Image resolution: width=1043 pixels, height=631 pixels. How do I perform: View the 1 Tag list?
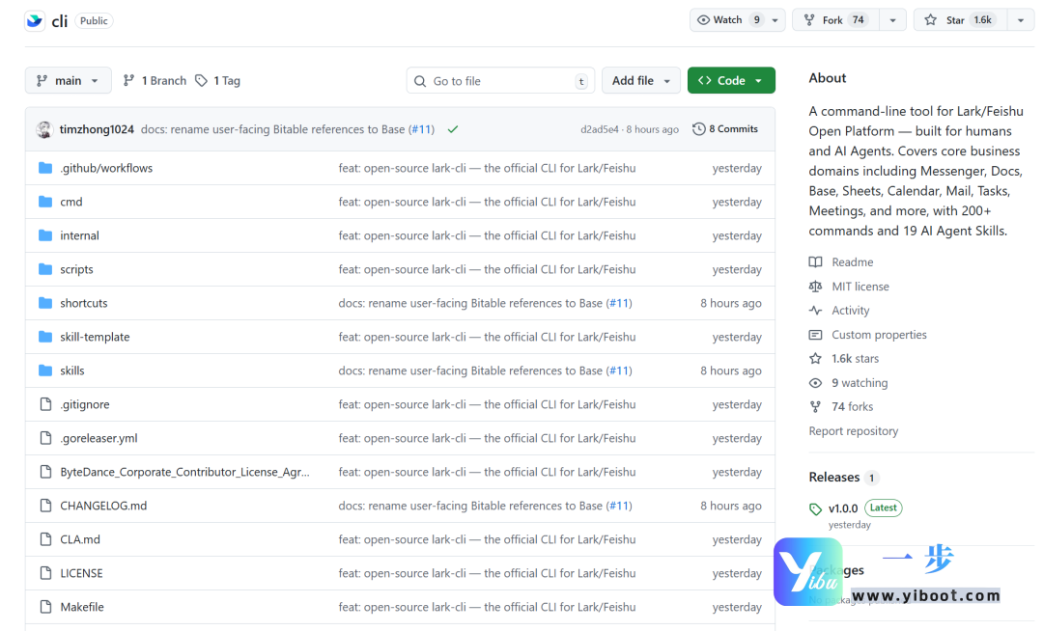pos(217,81)
